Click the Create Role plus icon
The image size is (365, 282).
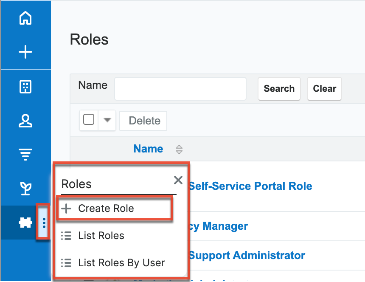tap(67, 208)
